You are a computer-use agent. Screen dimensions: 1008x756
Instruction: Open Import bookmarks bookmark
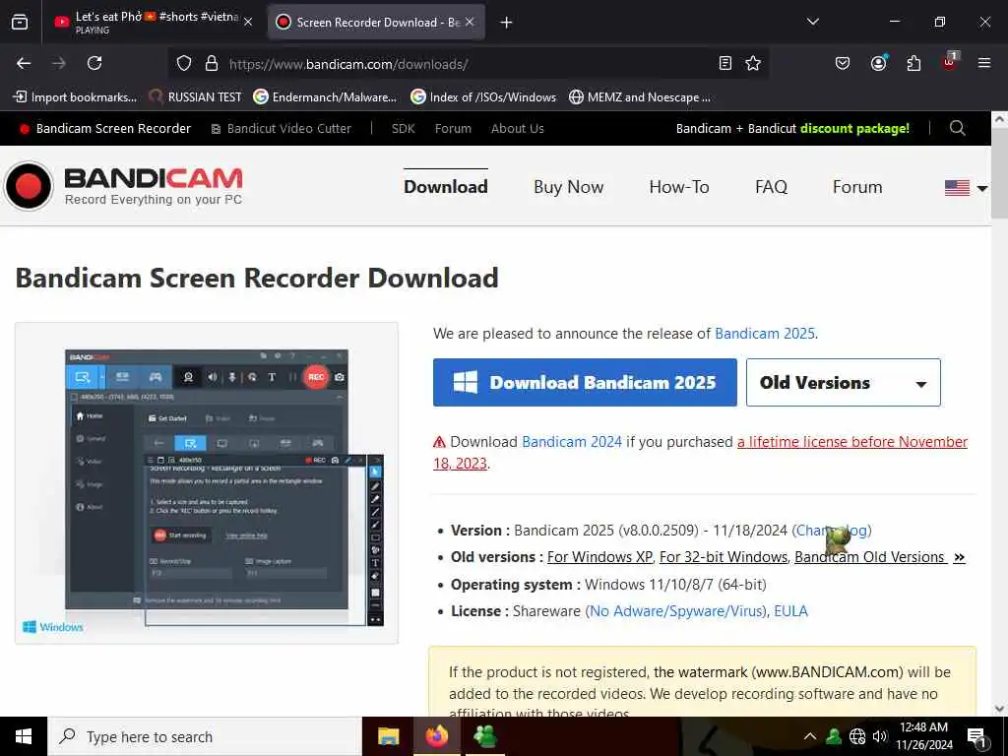(x=75, y=97)
